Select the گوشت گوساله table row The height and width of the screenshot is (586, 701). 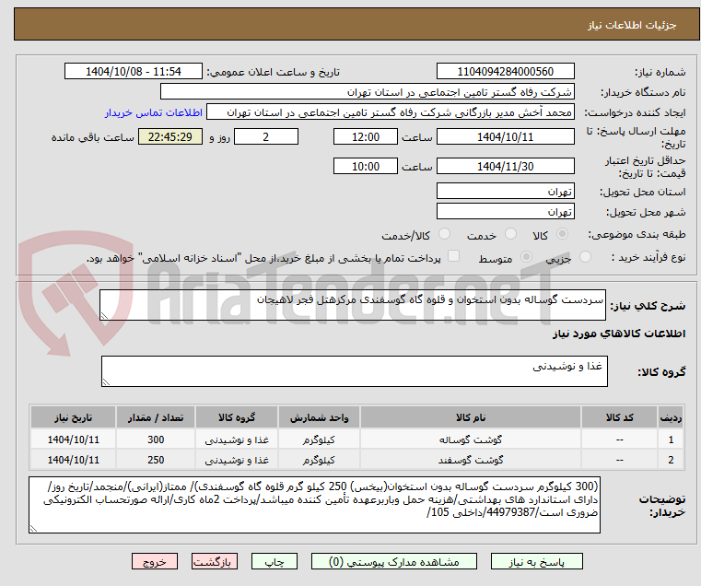tap(357, 439)
